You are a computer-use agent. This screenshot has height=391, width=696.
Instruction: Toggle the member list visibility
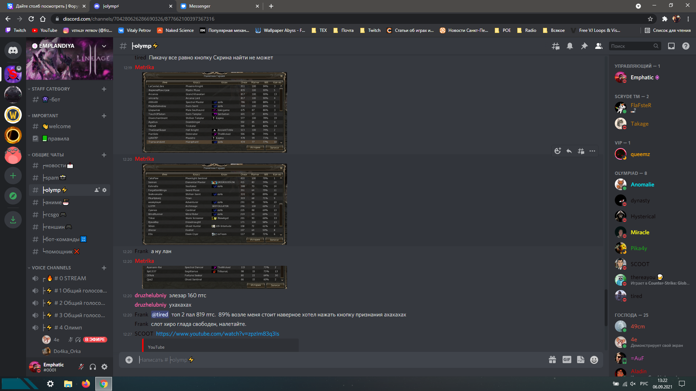[x=598, y=46]
